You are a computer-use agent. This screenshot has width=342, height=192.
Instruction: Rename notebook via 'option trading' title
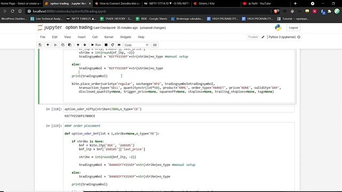[x=79, y=27]
